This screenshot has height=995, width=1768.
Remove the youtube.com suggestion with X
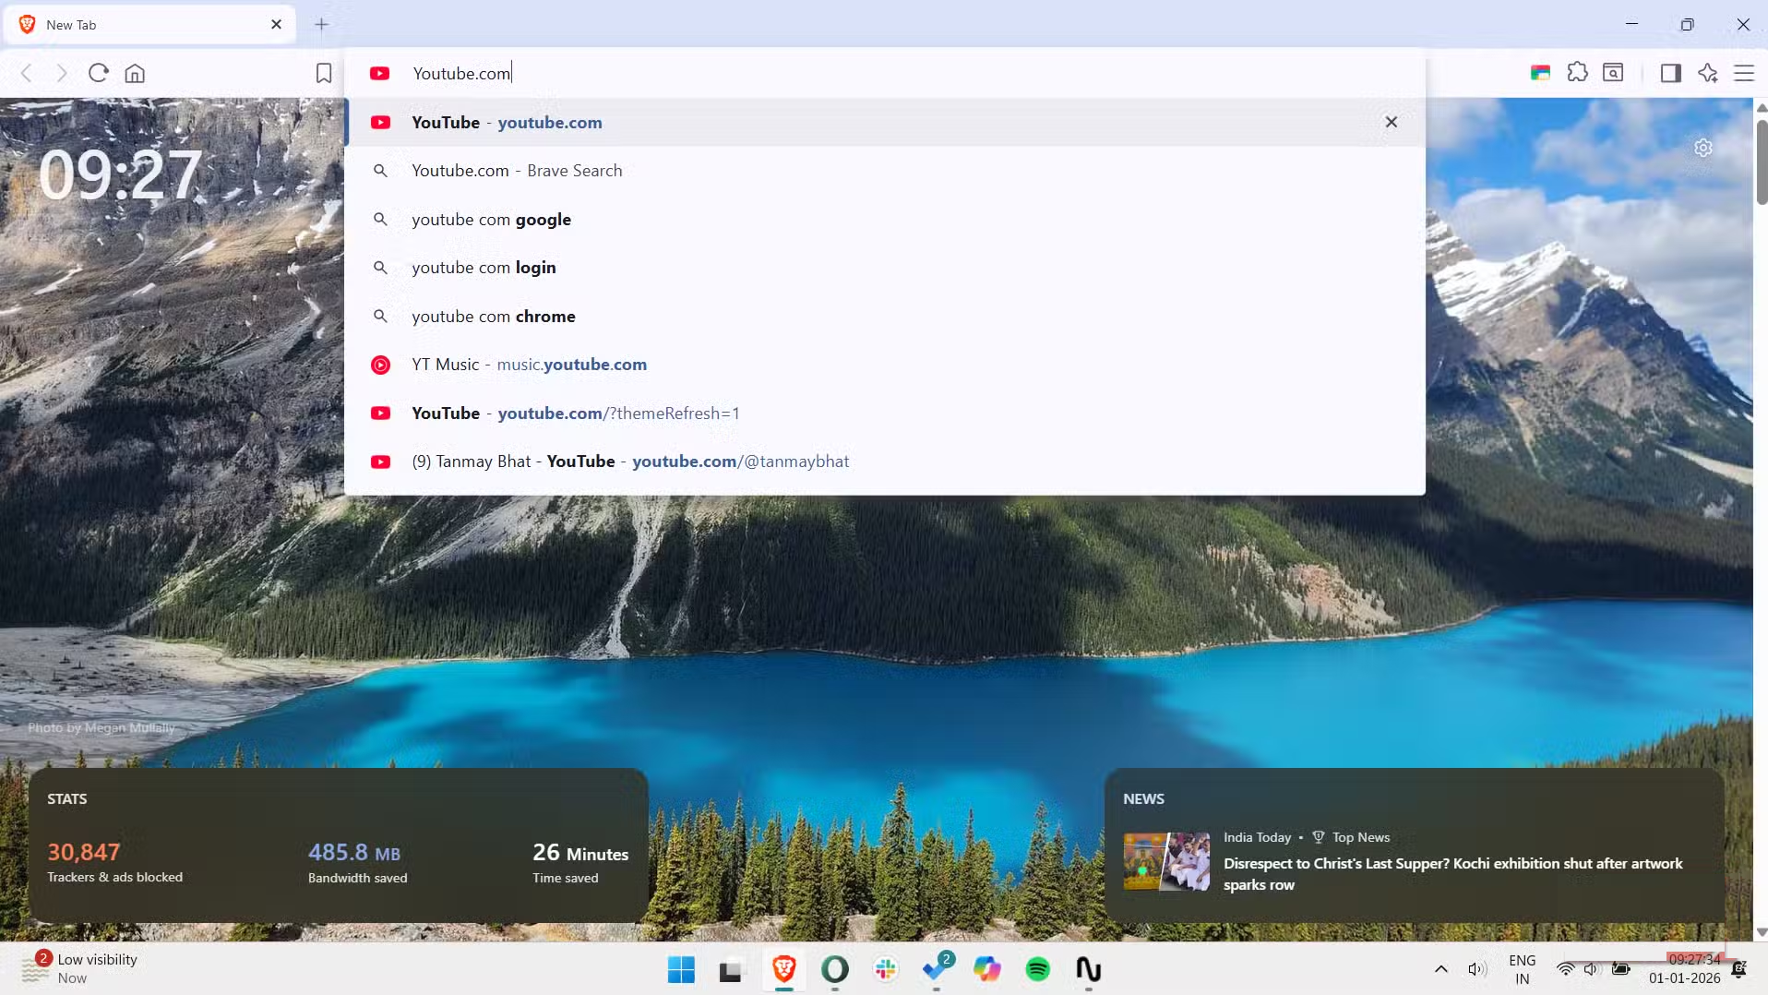tap(1392, 122)
